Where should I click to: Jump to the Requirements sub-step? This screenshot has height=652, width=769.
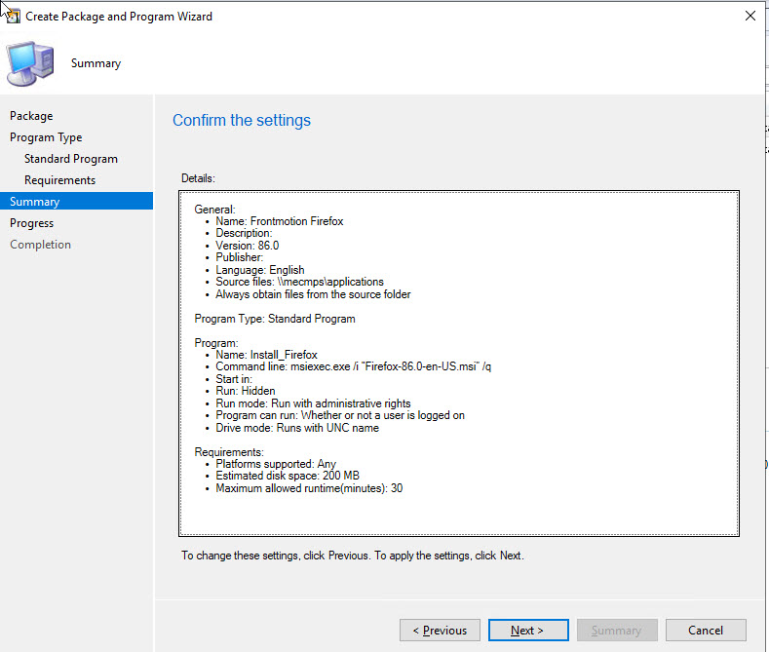click(59, 180)
